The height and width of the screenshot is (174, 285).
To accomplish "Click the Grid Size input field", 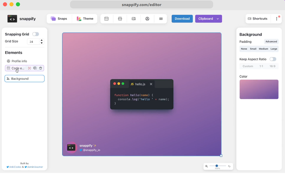I will tap(33, 41).
